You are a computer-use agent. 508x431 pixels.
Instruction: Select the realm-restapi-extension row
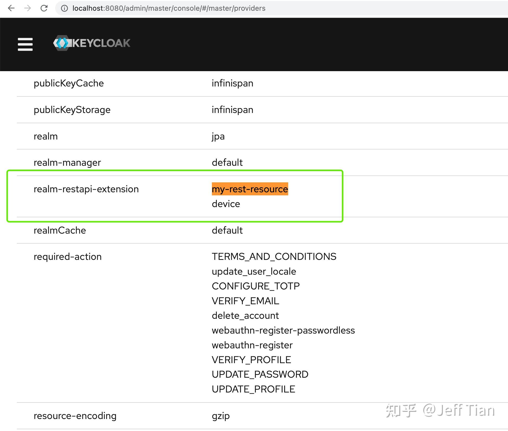pos(86,189)
